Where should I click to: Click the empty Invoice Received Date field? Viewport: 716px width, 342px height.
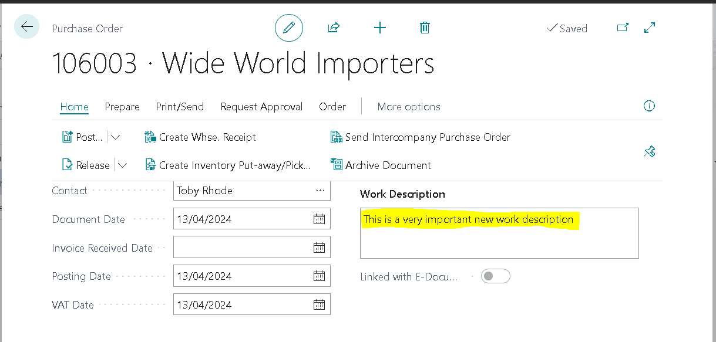(x=252, y=247)
